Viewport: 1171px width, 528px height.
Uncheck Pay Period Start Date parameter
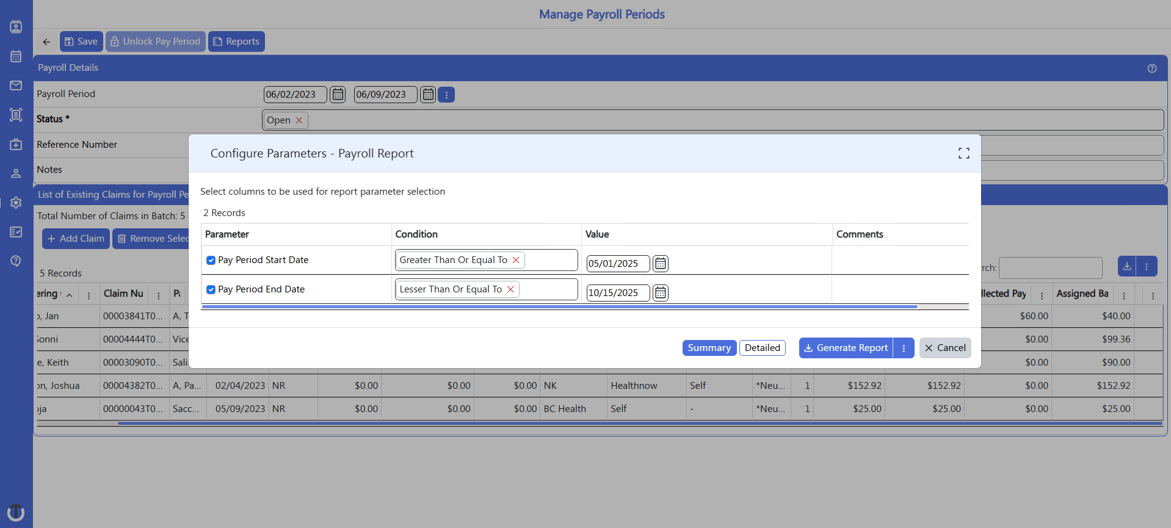[211, 260]
